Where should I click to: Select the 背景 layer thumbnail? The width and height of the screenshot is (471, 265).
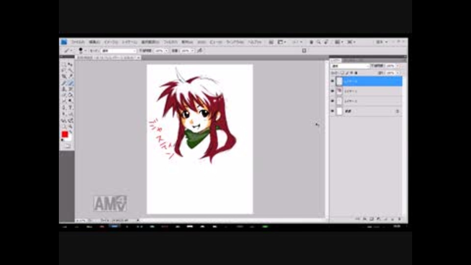coord(340,111)
